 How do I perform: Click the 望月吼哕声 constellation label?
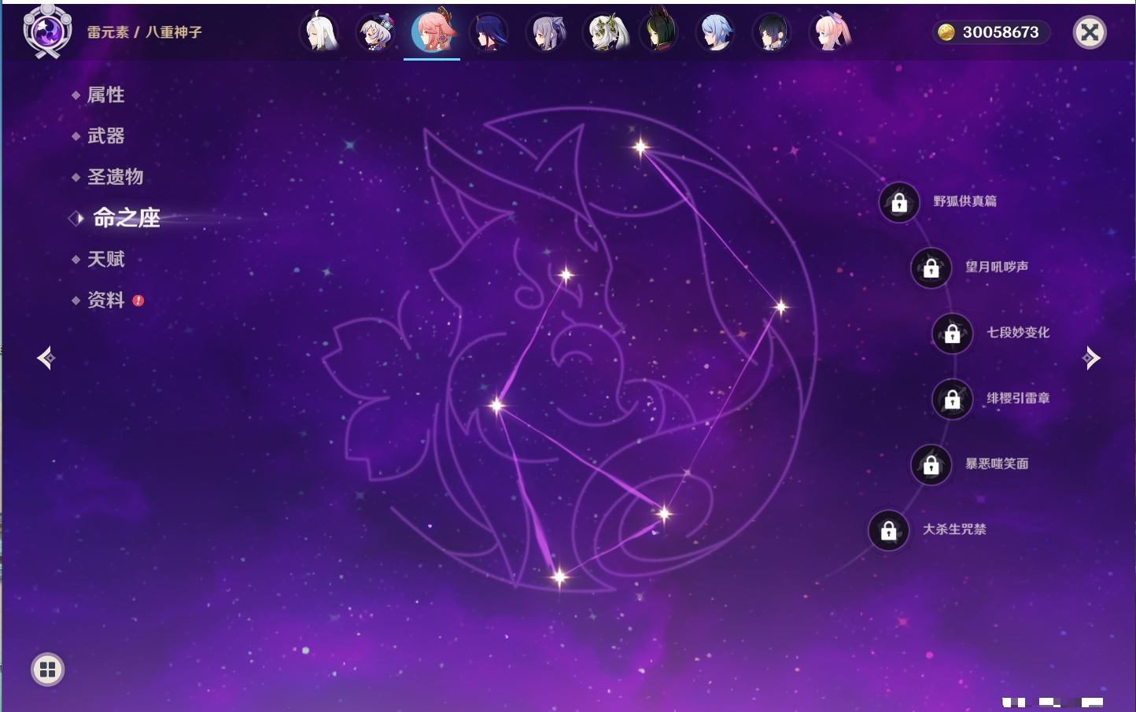point(997,267)
